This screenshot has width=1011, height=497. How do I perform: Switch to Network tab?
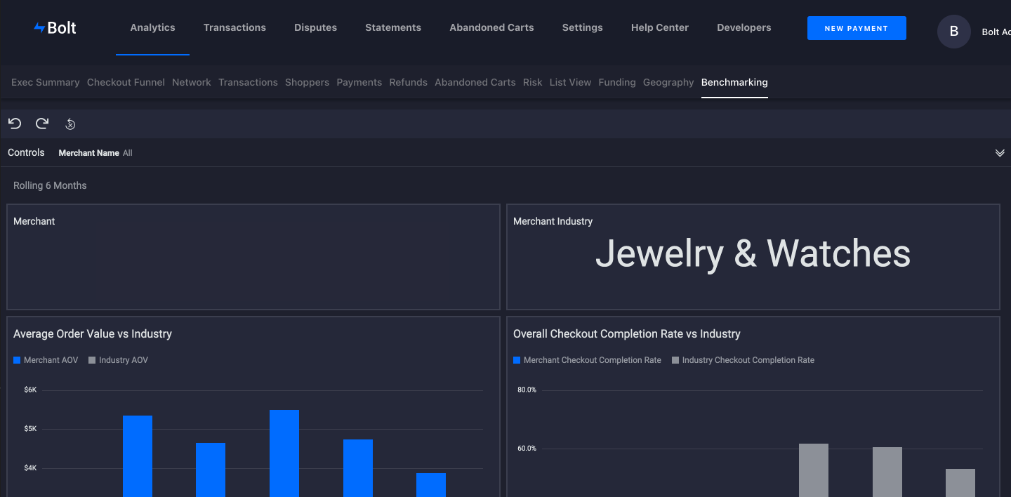coord(191,82)
